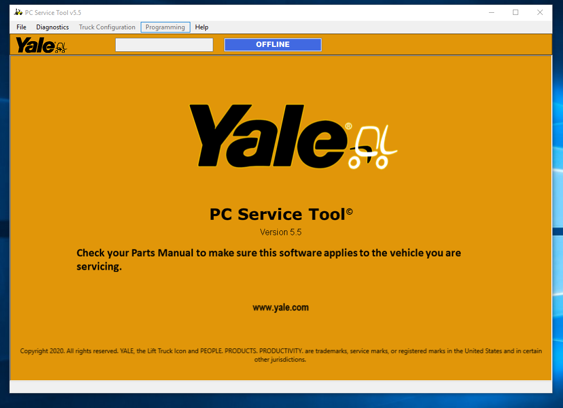Click the PC Service Tool v5.5 window title
Viewport: 563px width, 408px height.
53,13
